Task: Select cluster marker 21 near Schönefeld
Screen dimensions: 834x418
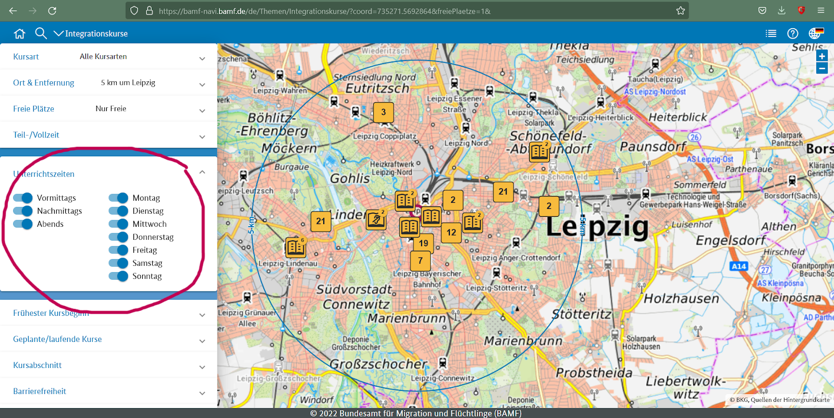Action: [x=503, y=191]
